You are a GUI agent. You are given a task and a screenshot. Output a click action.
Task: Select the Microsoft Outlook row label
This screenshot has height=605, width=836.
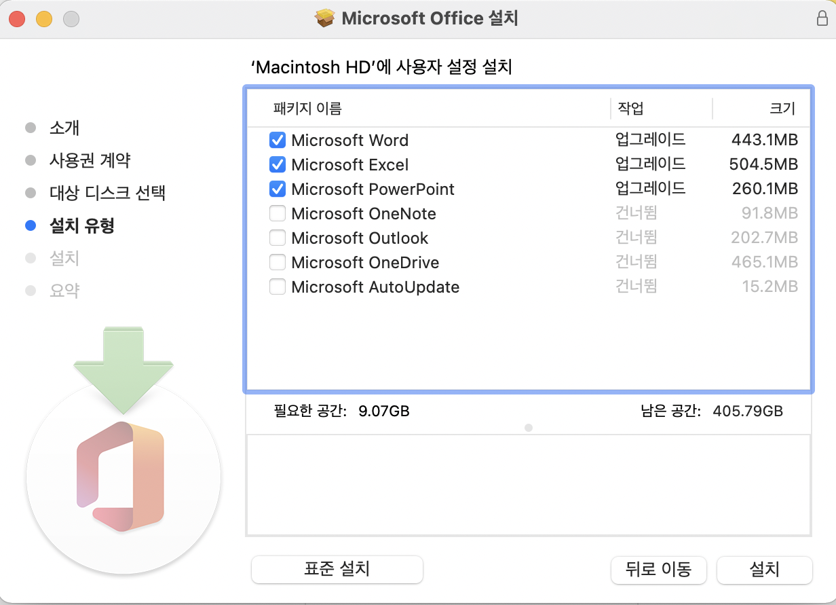pos(360,238)
